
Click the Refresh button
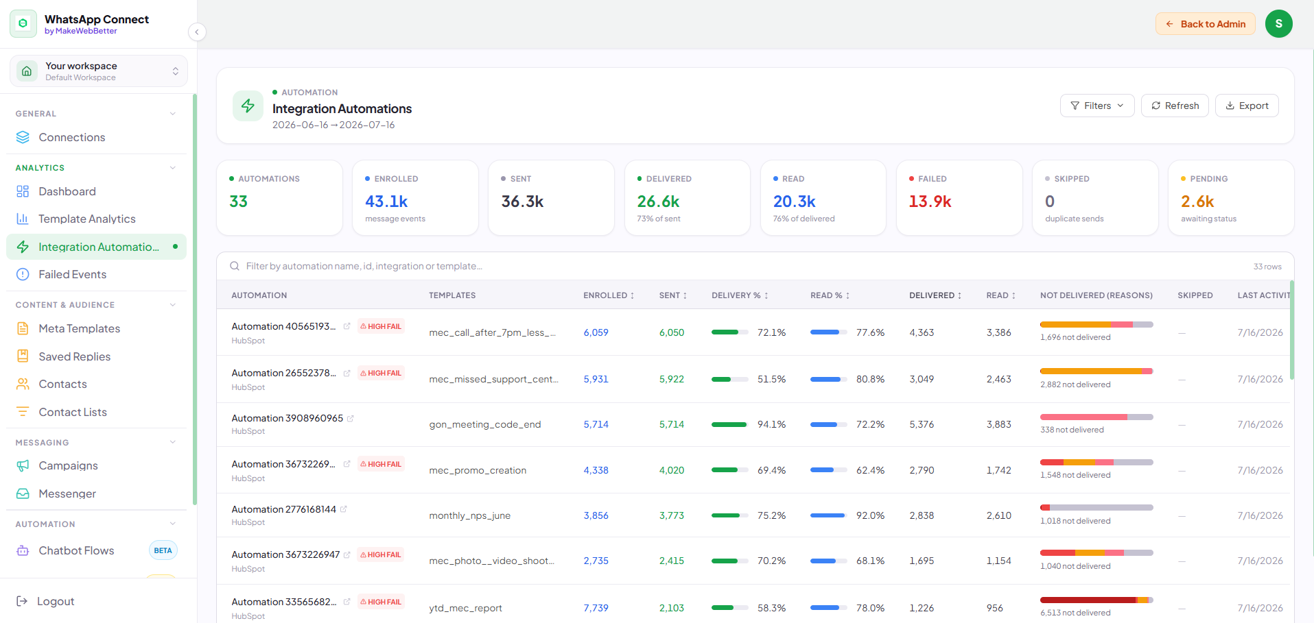(x=1175, y=106)
